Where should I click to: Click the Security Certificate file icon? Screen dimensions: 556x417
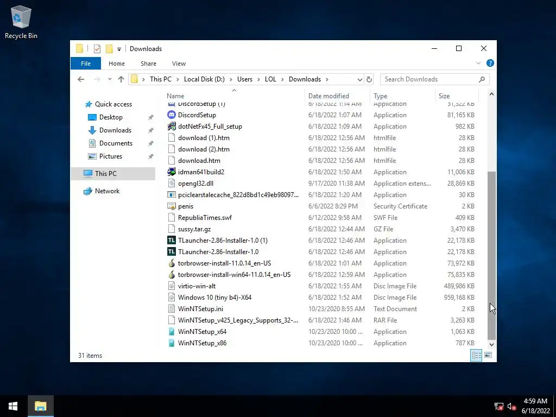(172, 206)
